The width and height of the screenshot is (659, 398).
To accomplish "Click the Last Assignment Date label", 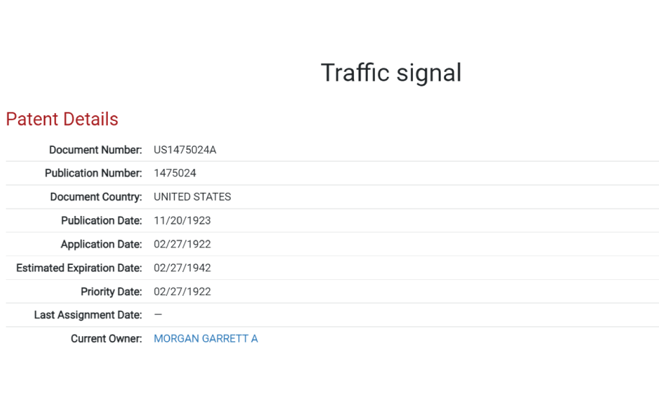I will 88,315.
